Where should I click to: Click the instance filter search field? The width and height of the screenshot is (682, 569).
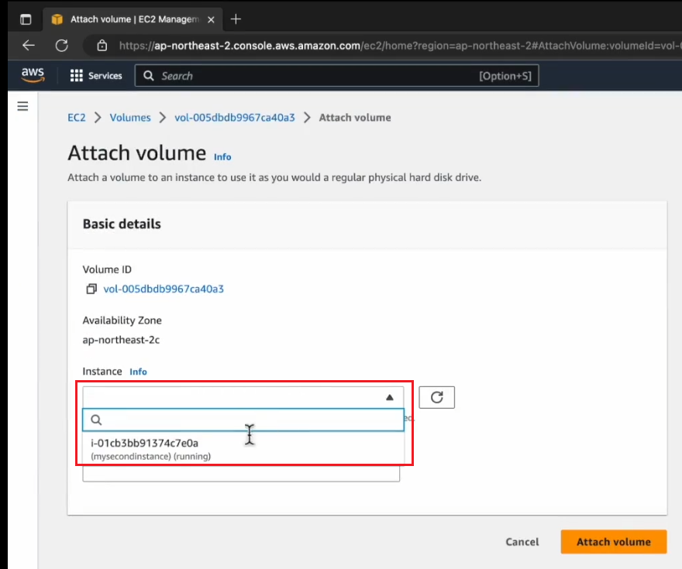coord(243,420)
